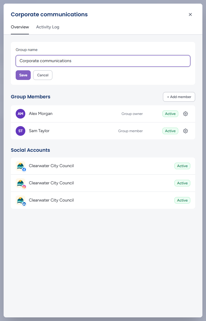Open settings gear for Sam Taylor
This screenshot has height=321, width=206.
click(x=185, y=131)
